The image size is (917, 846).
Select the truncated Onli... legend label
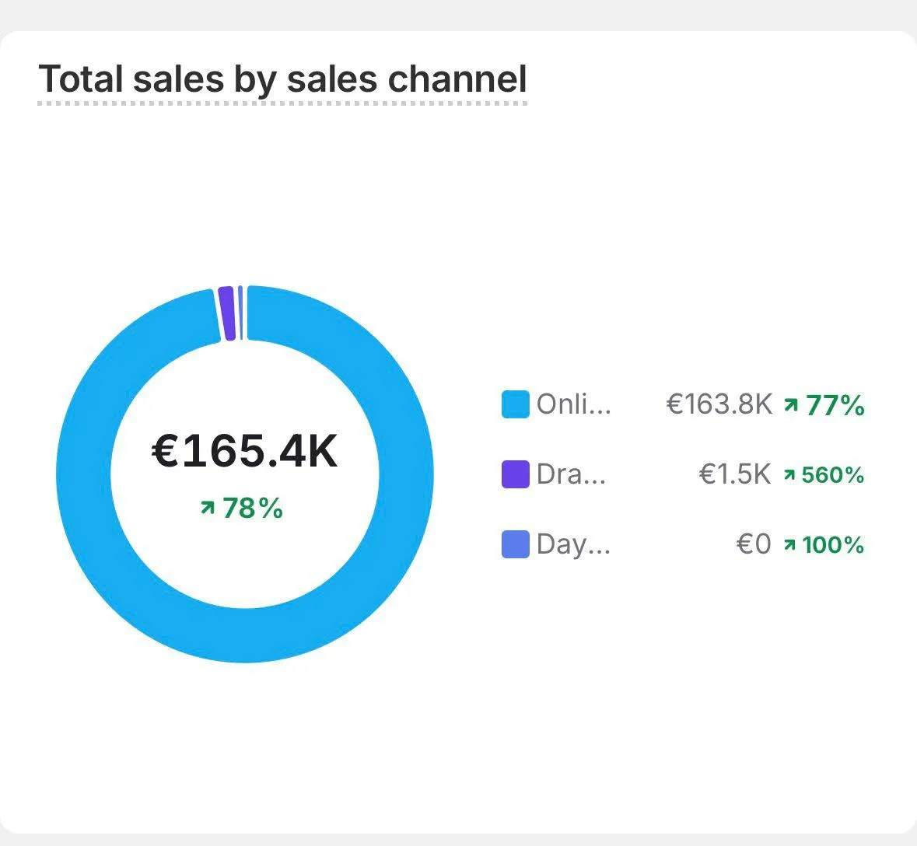coord(574,404)
